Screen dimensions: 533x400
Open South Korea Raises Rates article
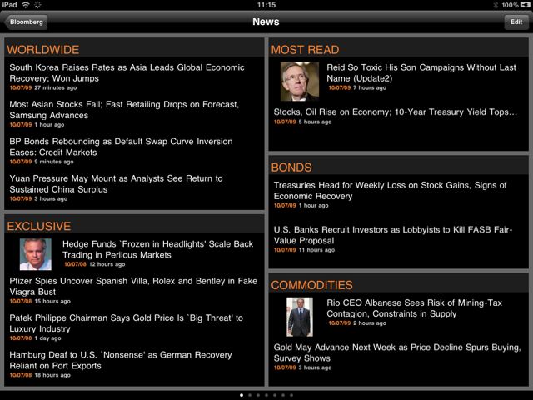127,72
